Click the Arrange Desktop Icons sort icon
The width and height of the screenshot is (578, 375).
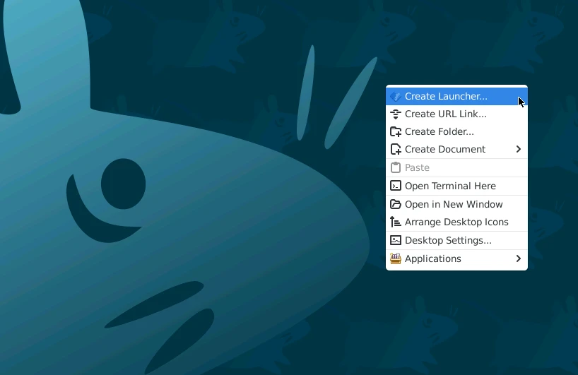pos(396,222)
